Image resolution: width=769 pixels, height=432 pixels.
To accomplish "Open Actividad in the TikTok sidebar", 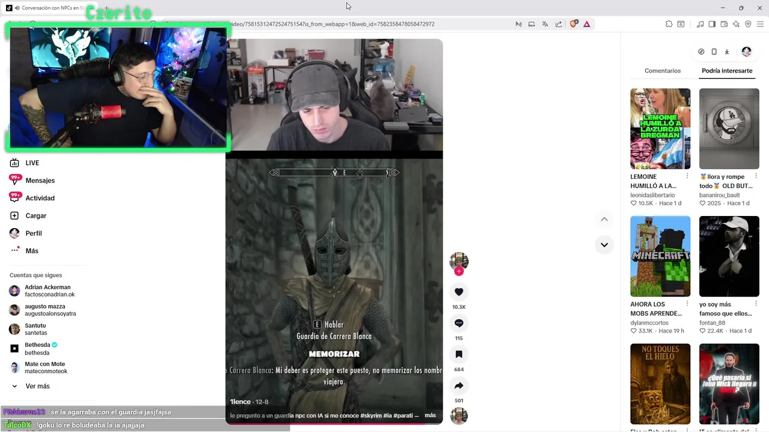I will (40, 198).
